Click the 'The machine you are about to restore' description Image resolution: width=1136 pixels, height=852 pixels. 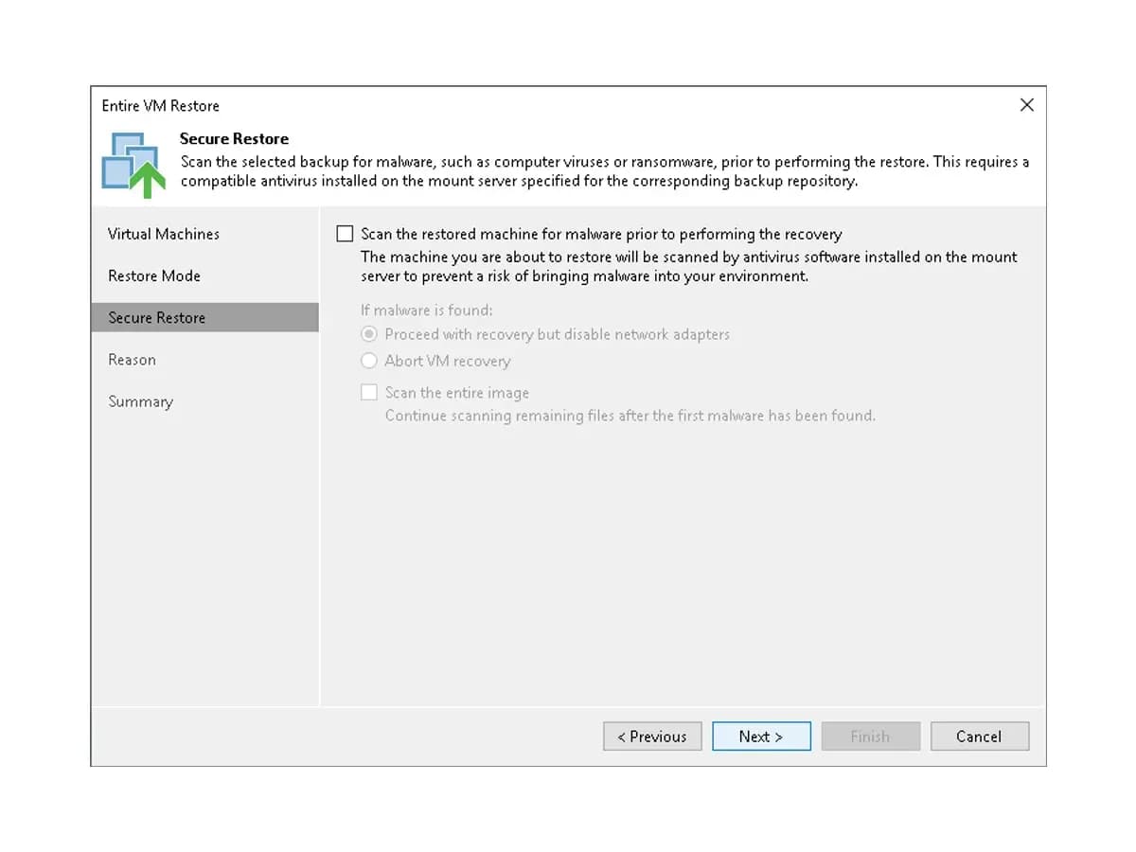689,267
